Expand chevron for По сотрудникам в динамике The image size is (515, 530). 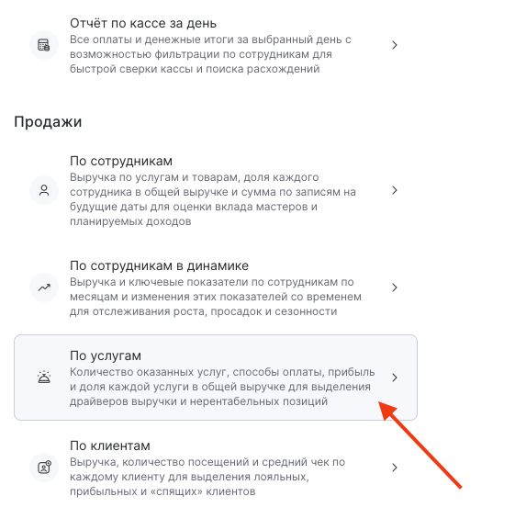tap(395, 288)
